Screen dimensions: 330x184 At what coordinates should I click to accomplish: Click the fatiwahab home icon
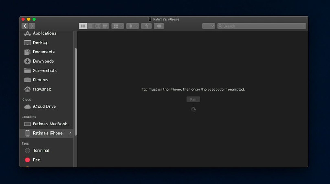pyautogui.click(x=27, y=90)
